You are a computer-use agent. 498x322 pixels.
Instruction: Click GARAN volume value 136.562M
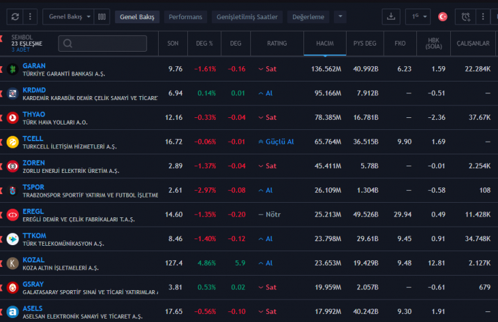click(326, 69)
